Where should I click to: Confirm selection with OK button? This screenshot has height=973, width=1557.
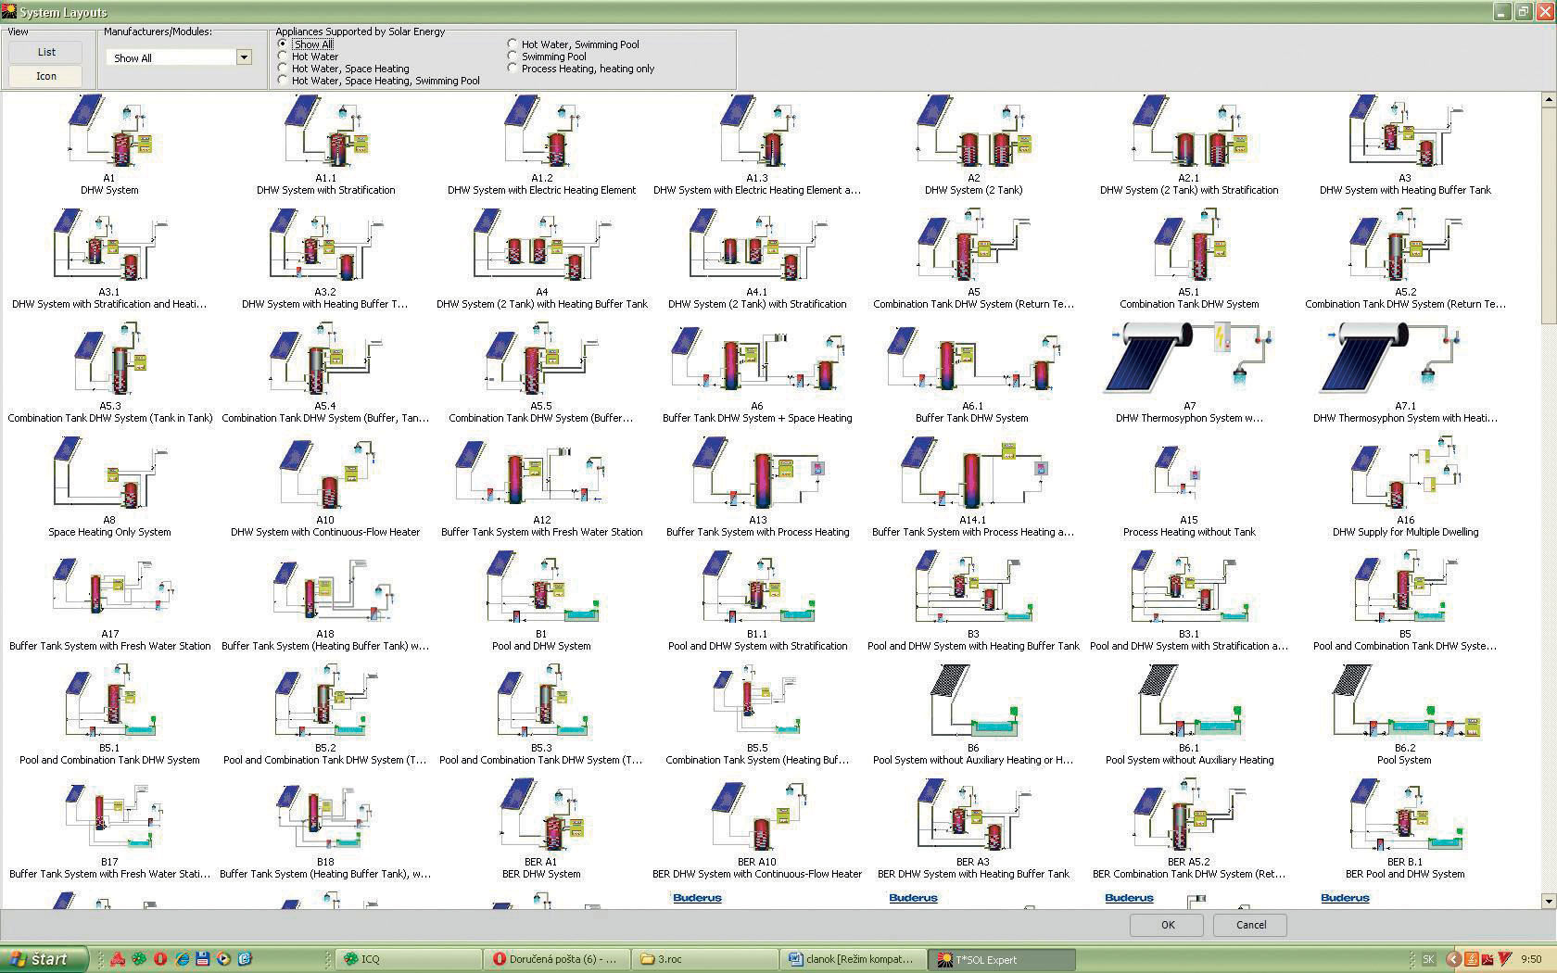click(x=1167, y=925)
